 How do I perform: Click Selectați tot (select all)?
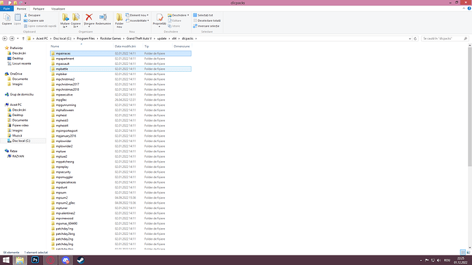pyautogui.click(x=203, y=15)
